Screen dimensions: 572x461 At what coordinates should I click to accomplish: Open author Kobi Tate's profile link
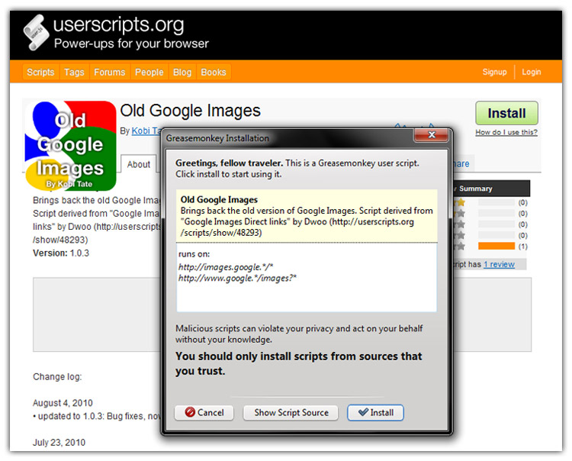(x=146, y=131)
